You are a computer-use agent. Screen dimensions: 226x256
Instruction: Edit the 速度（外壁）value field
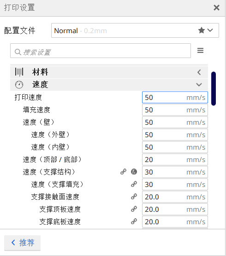[x=175, y=134]
